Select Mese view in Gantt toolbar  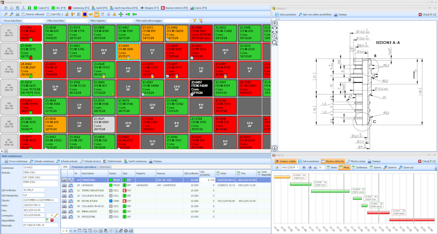[x=344, y=167]
